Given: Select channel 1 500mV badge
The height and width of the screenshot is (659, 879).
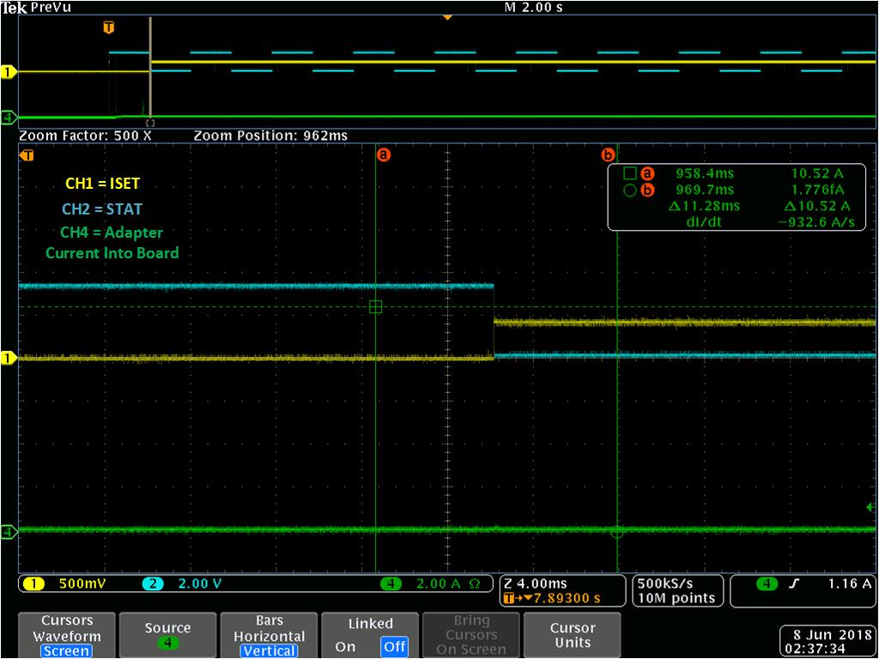Looking at the screenshot, I should [x=34, y=583].
